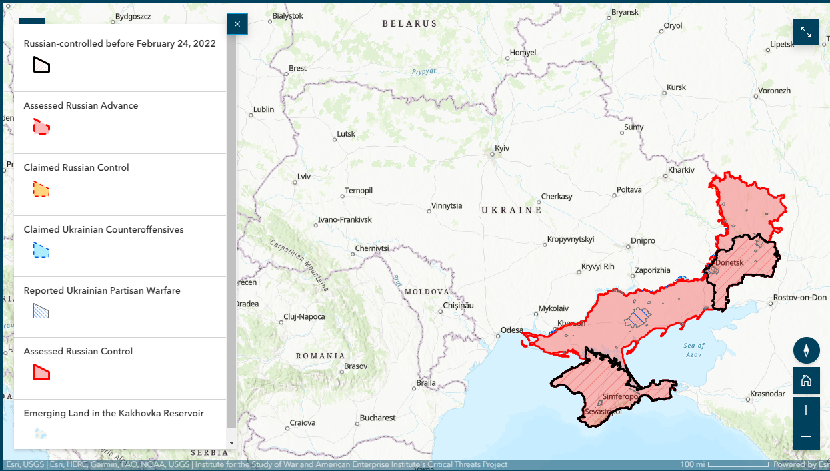Click Zaporizhia city label
This screenshot has height=471, width=830.
coord(653,270)
